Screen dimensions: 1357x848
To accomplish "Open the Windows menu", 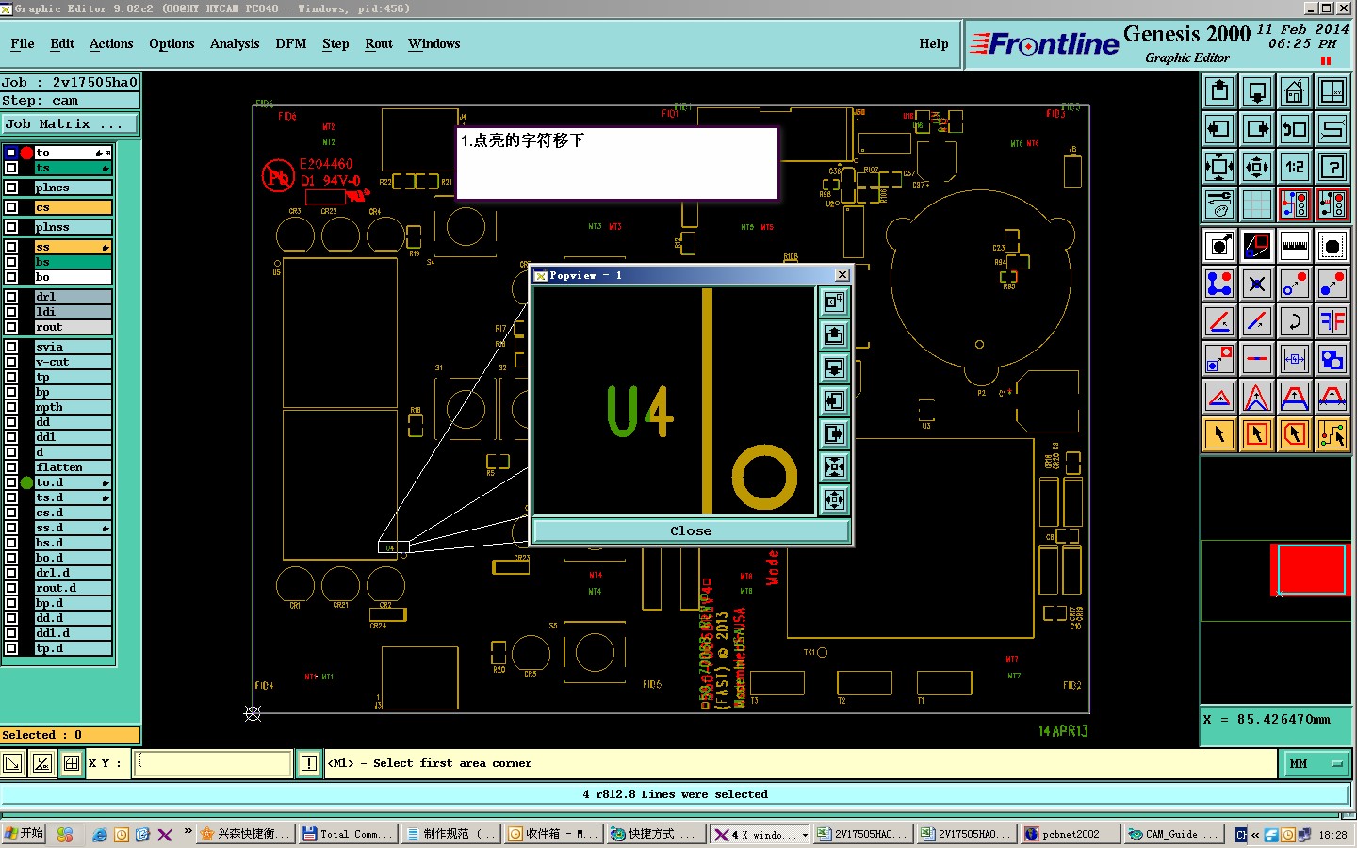I will 434,44.
